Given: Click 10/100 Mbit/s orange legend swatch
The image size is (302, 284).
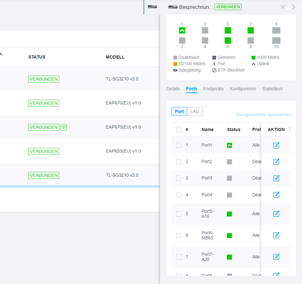Looking at the screenshot, I should click(175, 64).
